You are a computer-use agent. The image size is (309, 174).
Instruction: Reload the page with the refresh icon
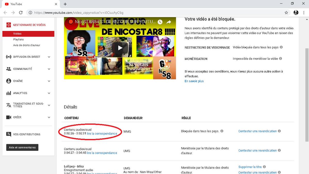[x=21, y=12]
